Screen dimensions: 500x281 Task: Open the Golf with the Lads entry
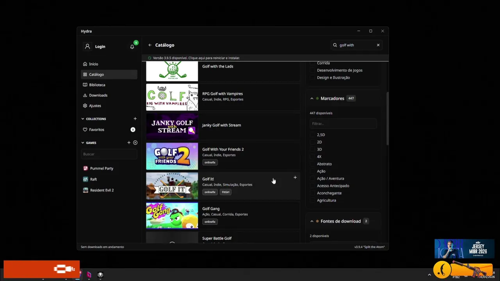click(223, 71)
